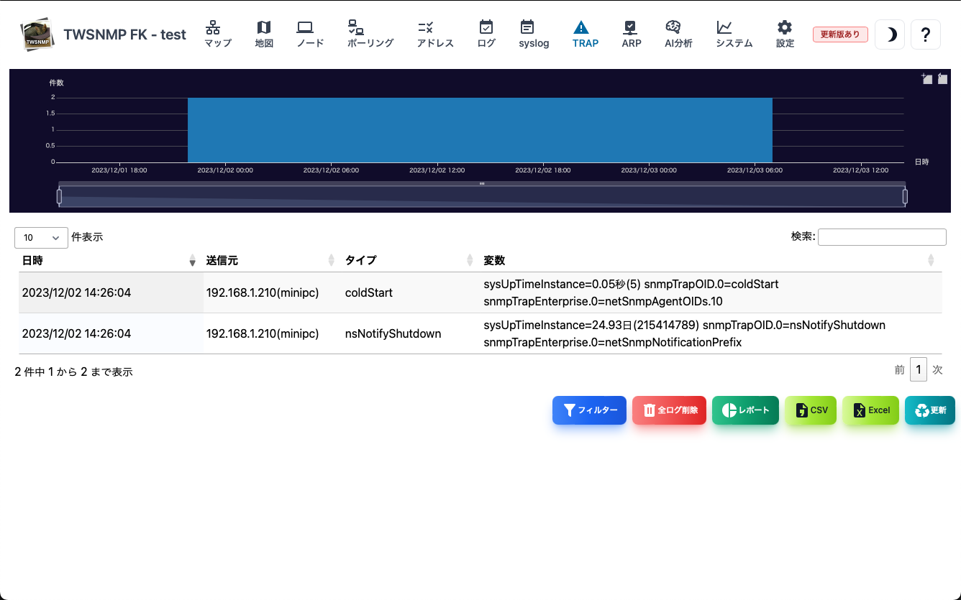Click the nsNotifyShutdown row's 2023/12/02 14:26:04 date
The height and width of the screenshot is (600, 961).
pyautogui.click(x=76, y=334)
